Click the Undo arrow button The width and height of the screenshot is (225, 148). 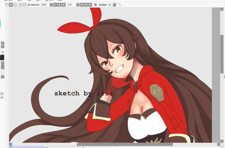(11, 5)
